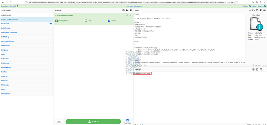This screenshot has height=125, width=267.
Task: Enable the Display total checkbox
Action: tap(56, 21)
